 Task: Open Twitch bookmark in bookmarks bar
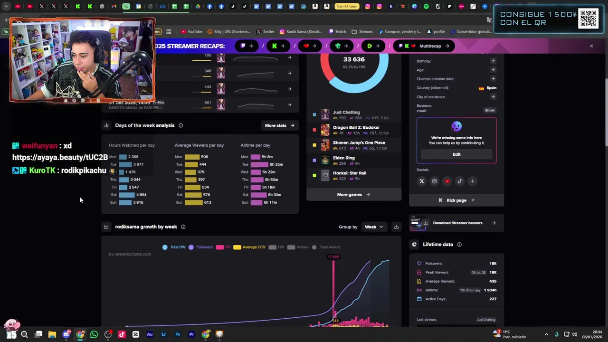tap(337, 32)
